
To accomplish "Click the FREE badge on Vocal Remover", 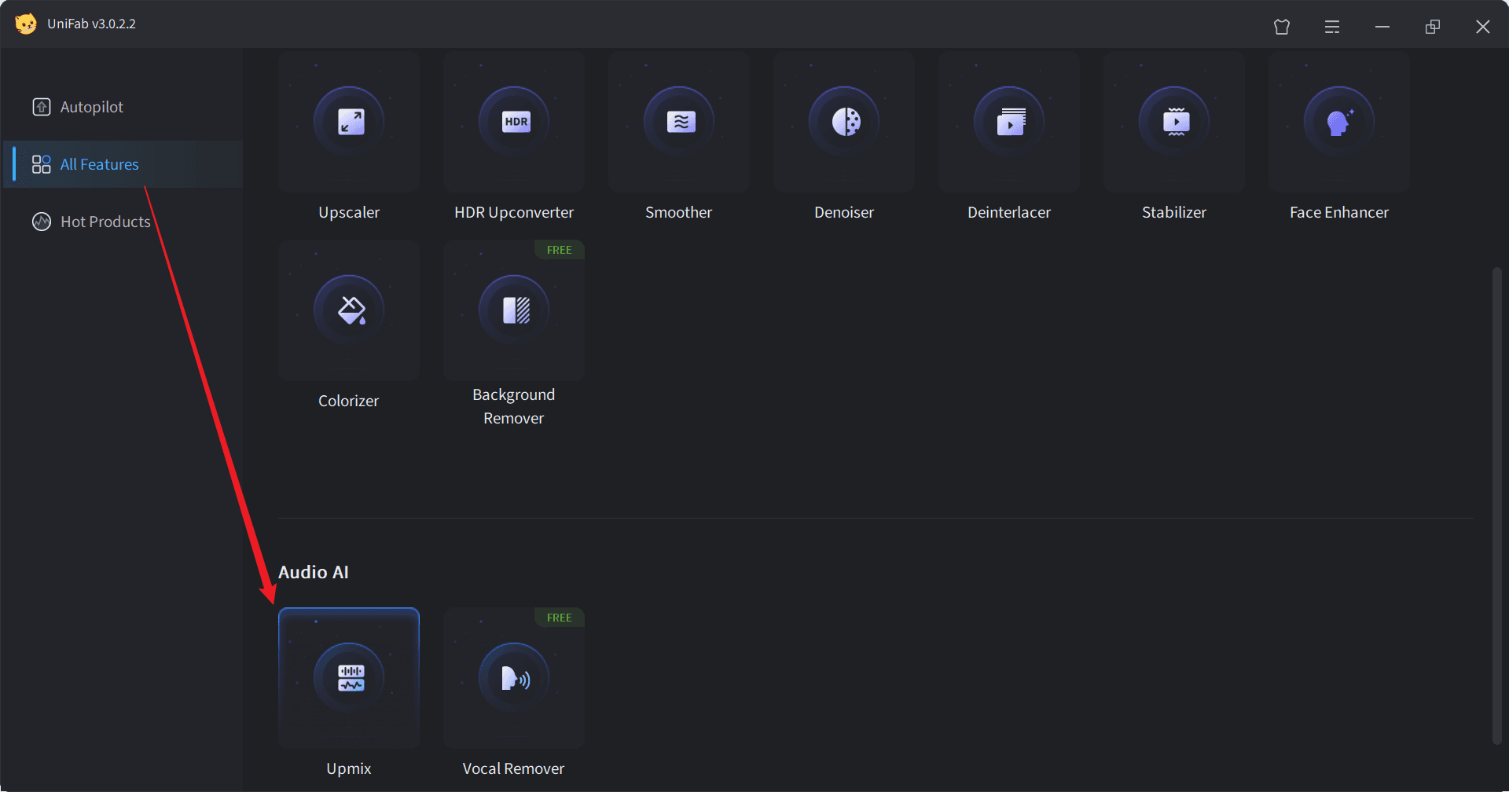I will coord(560,618).
